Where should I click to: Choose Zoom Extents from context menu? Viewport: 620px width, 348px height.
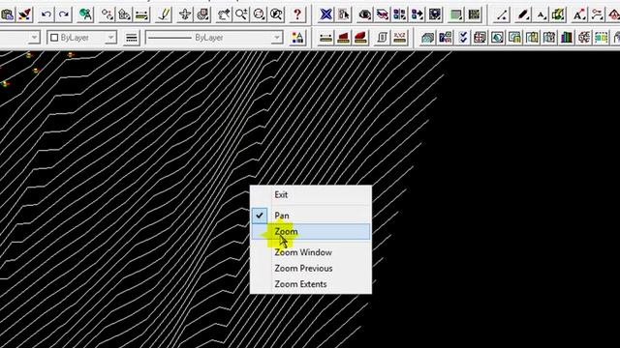[x=311, y=283]
